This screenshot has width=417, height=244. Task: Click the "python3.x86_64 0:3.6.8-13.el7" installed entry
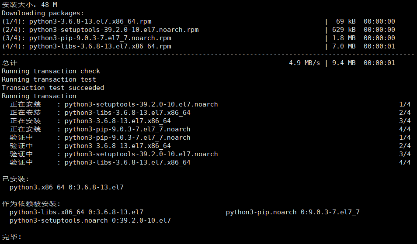(x=66, y=187)
